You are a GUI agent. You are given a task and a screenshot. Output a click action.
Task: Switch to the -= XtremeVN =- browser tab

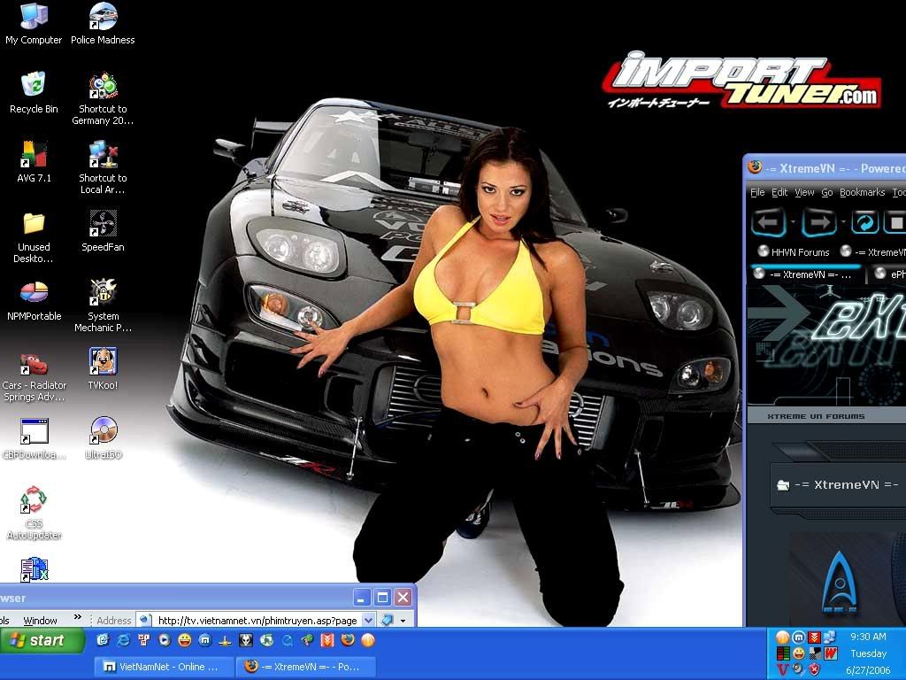[803, 274]
